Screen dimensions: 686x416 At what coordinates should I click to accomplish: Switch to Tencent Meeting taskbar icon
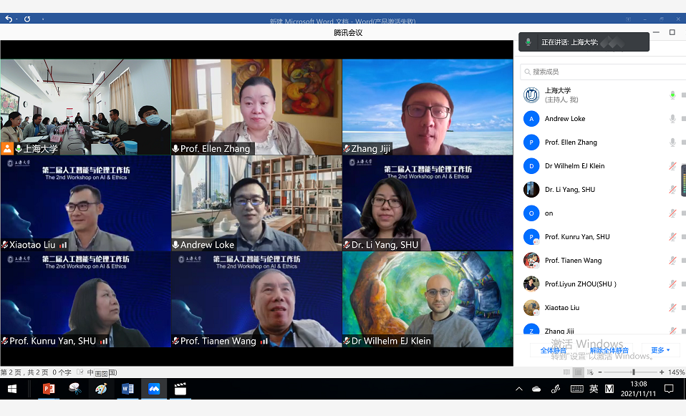[x=154, y=389]
